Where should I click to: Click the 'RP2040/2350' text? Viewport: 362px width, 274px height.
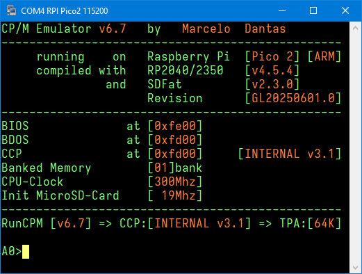click(x=186, y=70)
